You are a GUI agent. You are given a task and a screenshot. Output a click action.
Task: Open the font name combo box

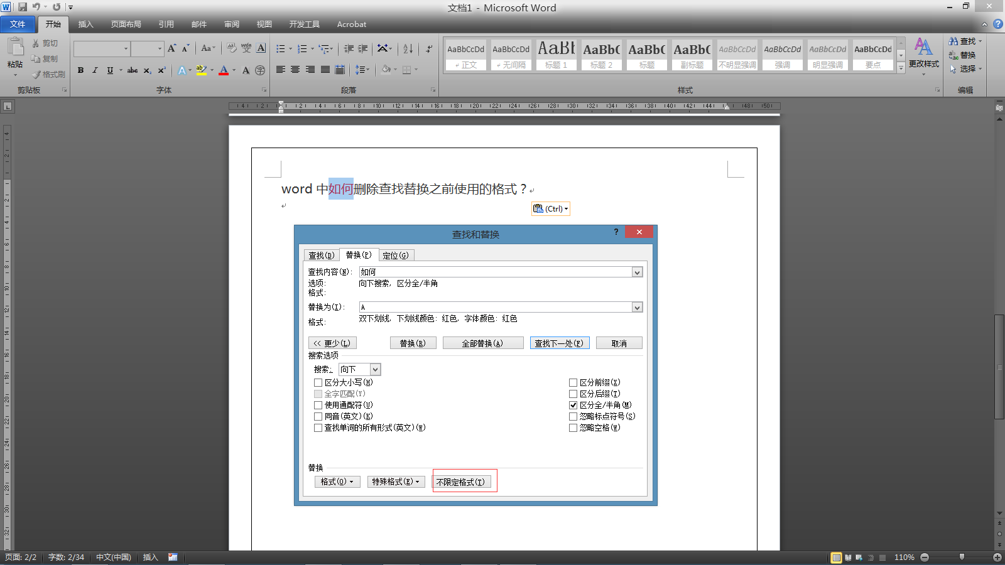point(102,48)
